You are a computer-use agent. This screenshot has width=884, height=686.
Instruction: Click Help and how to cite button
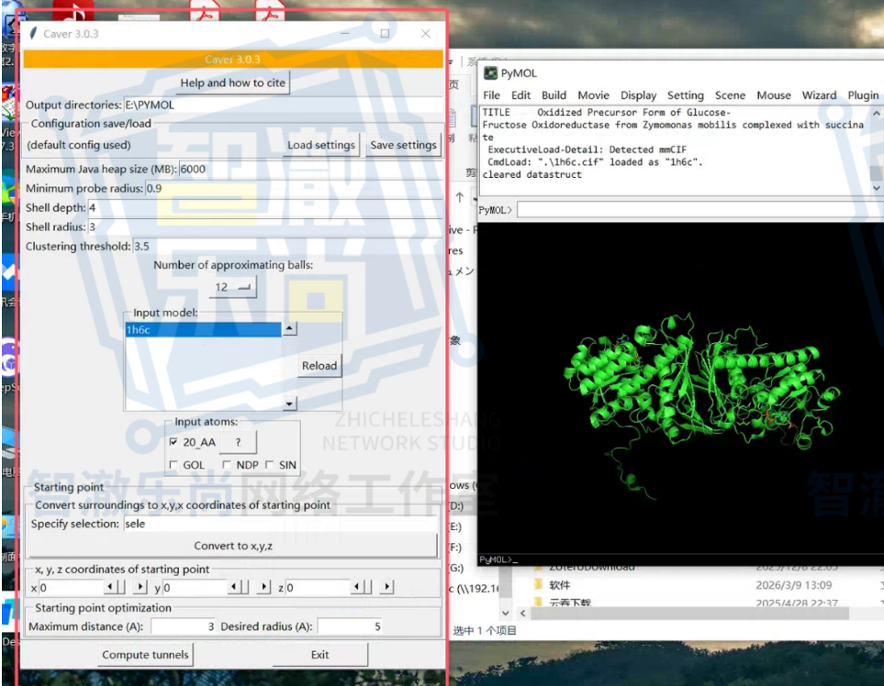(x=233, y=83)
